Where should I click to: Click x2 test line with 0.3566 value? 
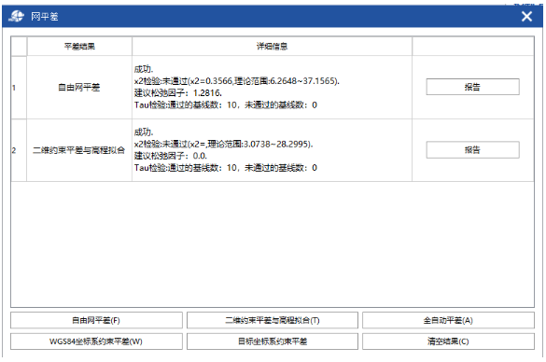click(x=237, y=81)
